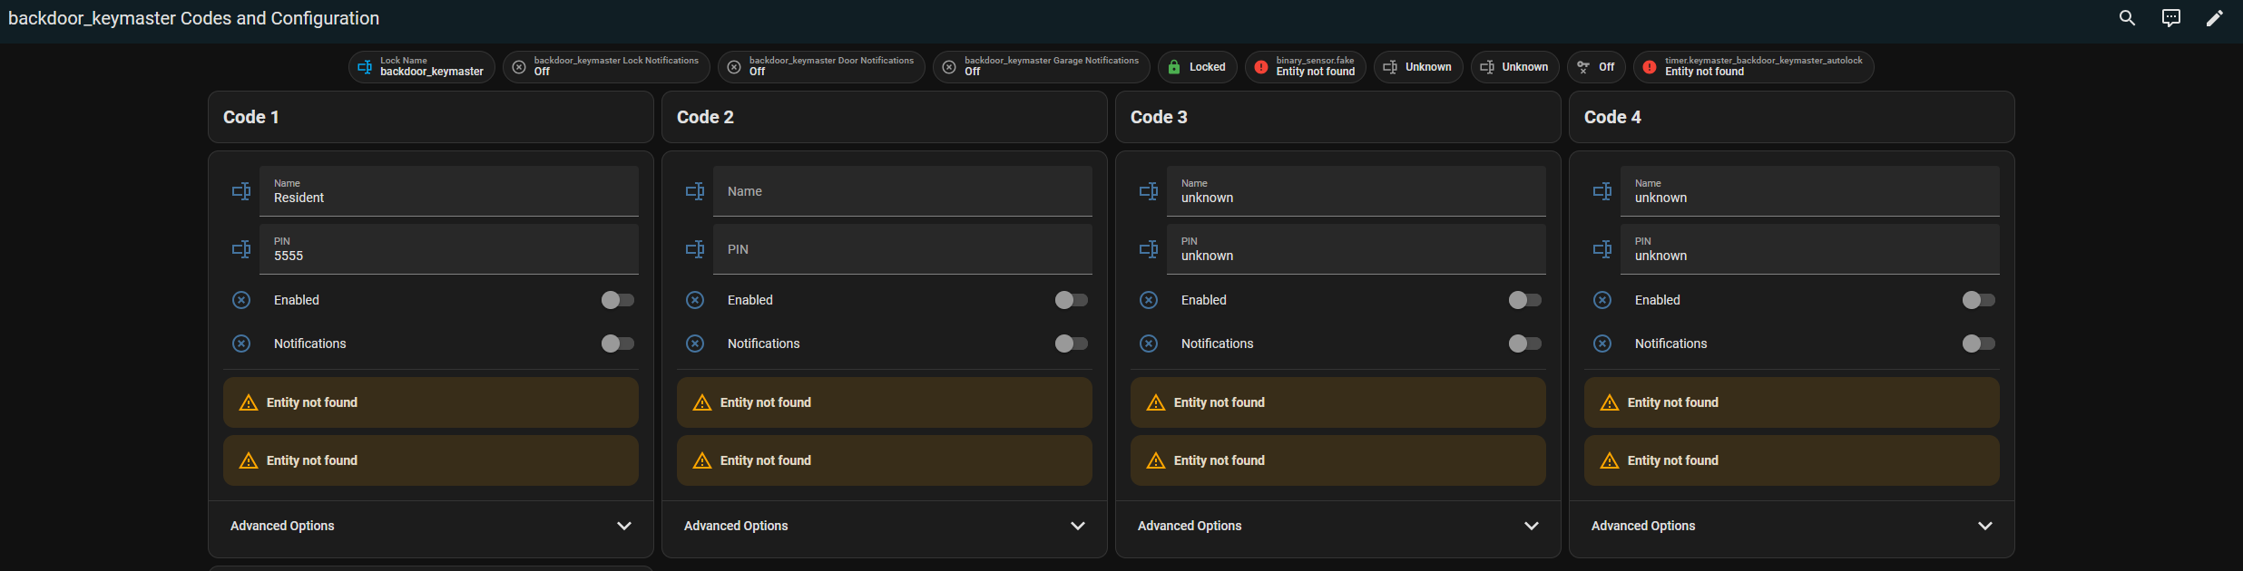Click the Code 2 PIN text-field icon
Screen dimensions: 2243x571
(x=695, y=249)
